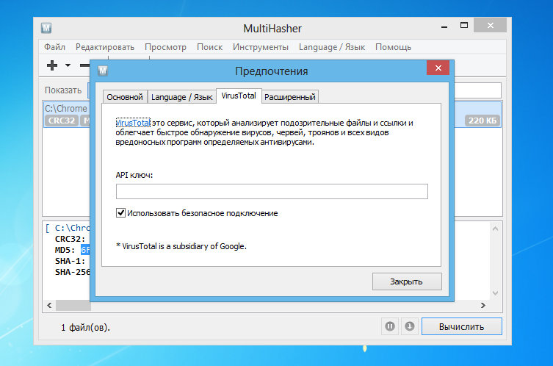Minimize the MultiHasher window
The height and width of the screenshot is (366, 553).
[x=444, y=26]
